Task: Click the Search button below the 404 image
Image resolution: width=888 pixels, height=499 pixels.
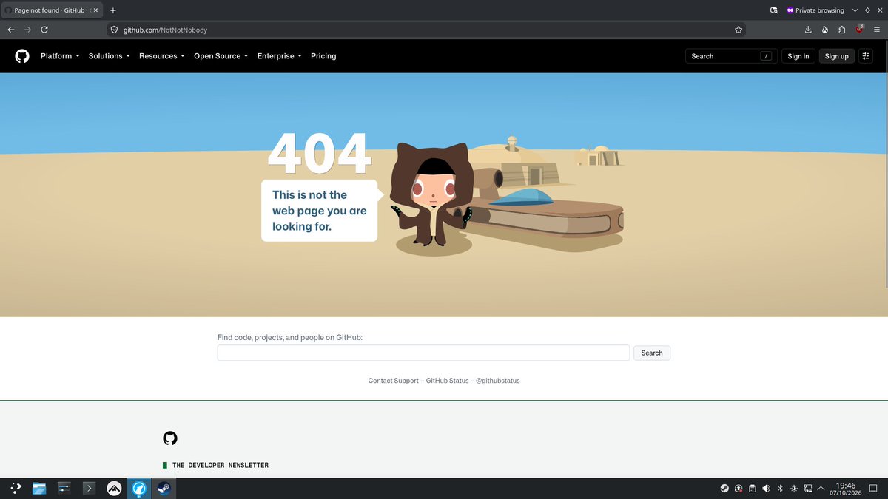Action: (652, 353)
